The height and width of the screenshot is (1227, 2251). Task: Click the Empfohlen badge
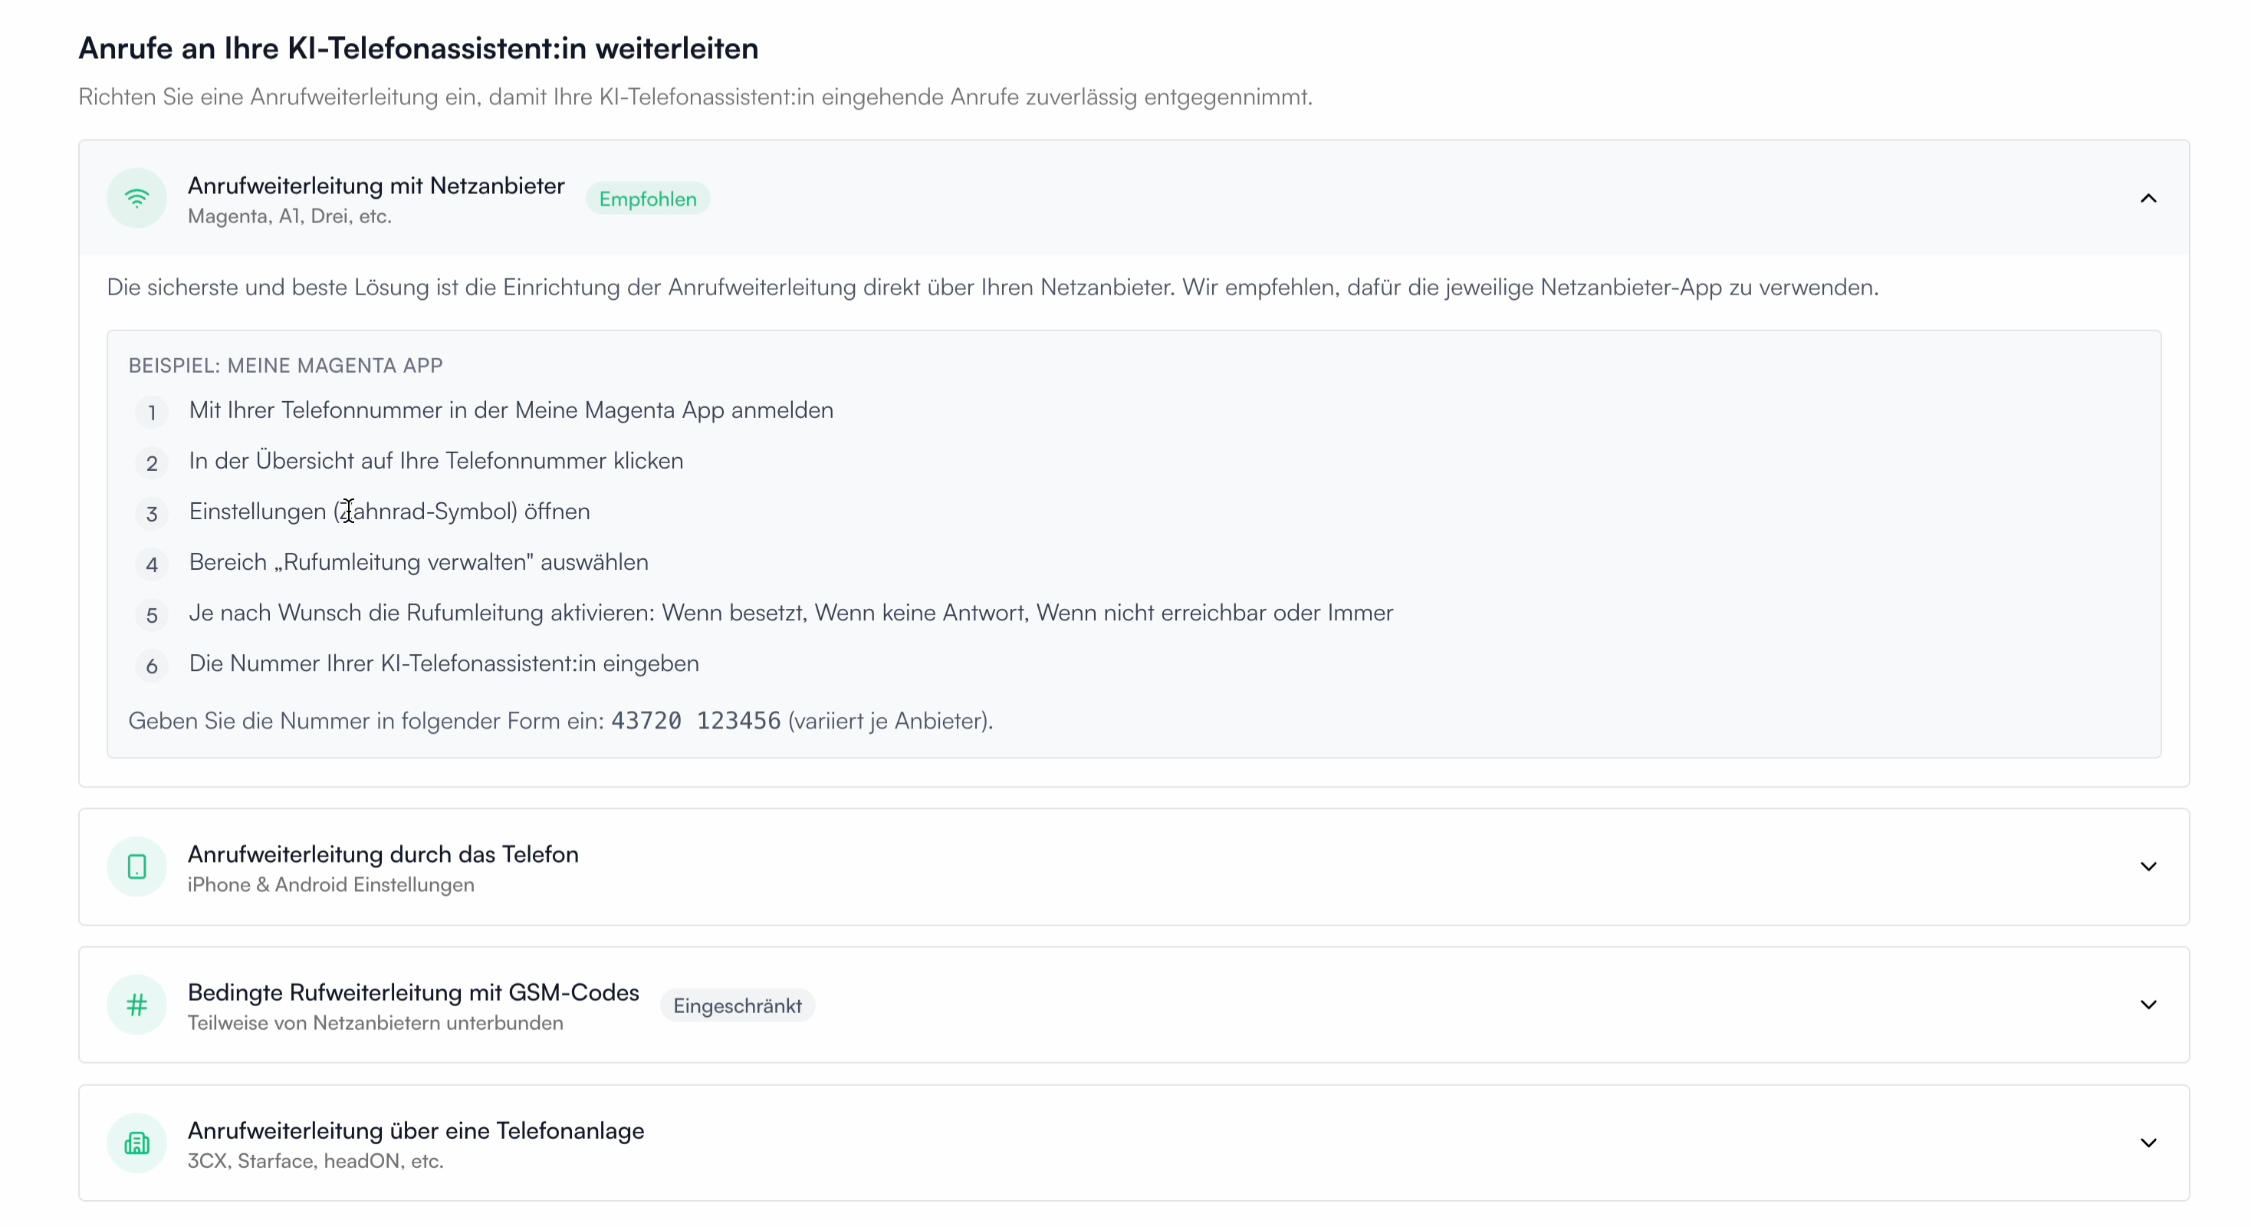648,199
